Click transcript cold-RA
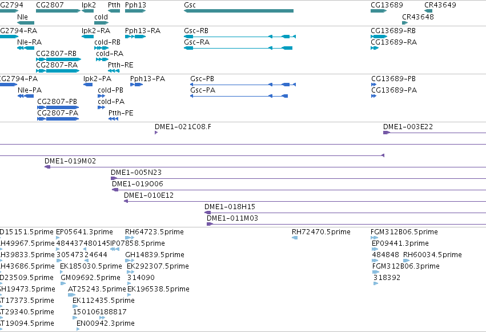The image size is (486, 332). [102, 59]
